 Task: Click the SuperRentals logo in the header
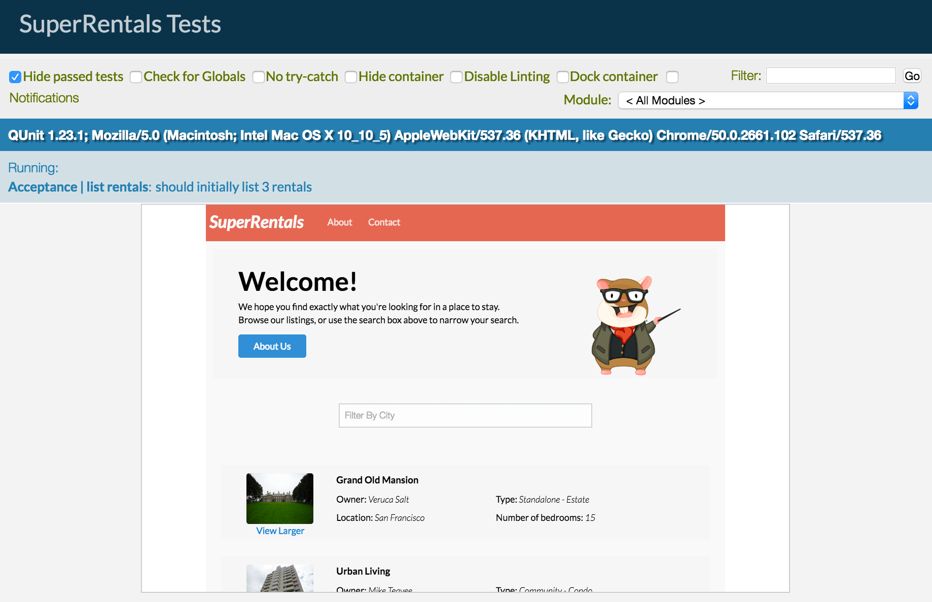(256, 222)
